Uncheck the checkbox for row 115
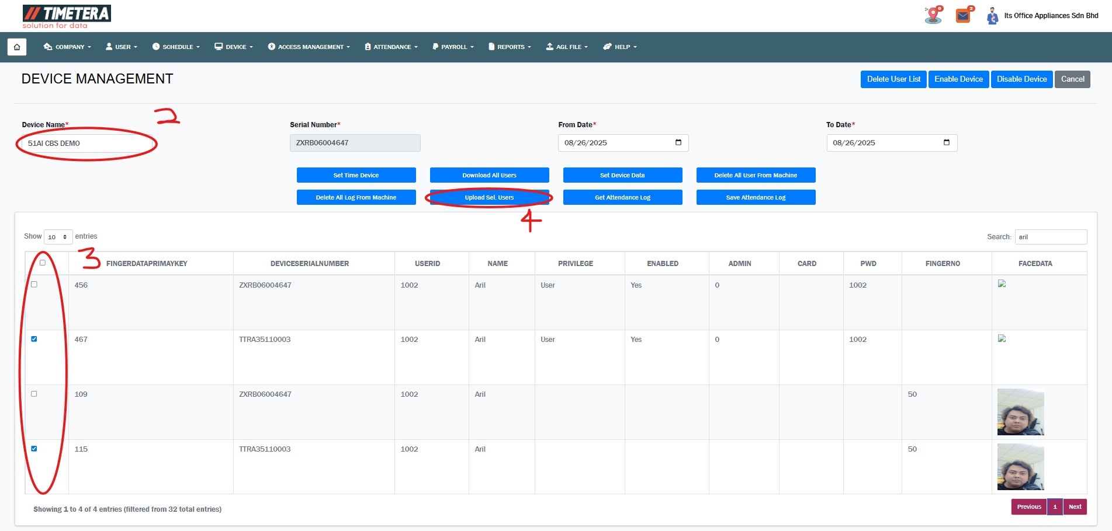 pos(34,449)
